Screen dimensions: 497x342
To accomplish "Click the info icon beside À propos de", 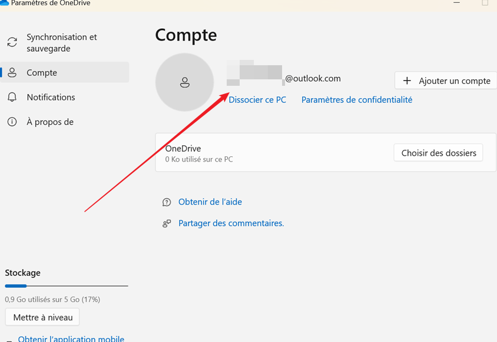I will tap(12, 122).
